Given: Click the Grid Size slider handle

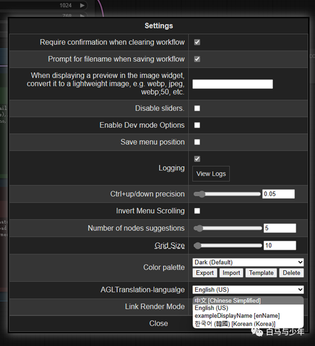Looking at the screenshot, I should coord(198,245).
